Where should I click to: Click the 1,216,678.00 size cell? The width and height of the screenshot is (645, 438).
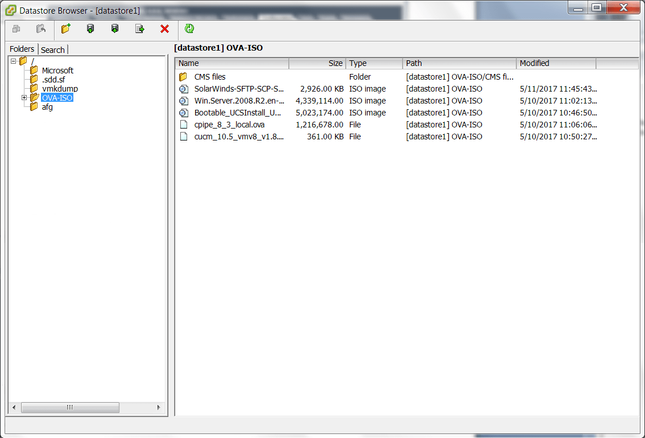click(319, 125)
